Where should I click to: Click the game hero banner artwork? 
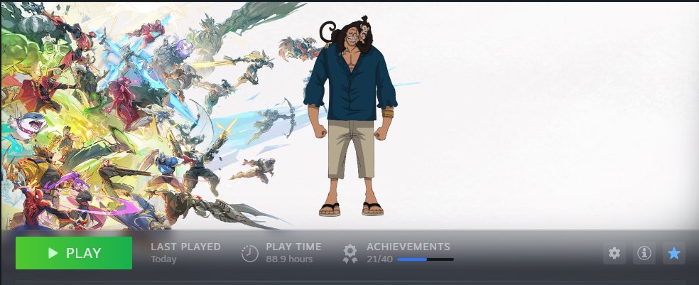(x=349, y=116)
